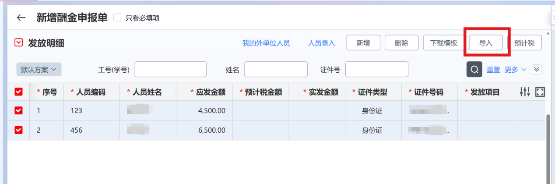Click the 姓名 input field

pos(276,69)
